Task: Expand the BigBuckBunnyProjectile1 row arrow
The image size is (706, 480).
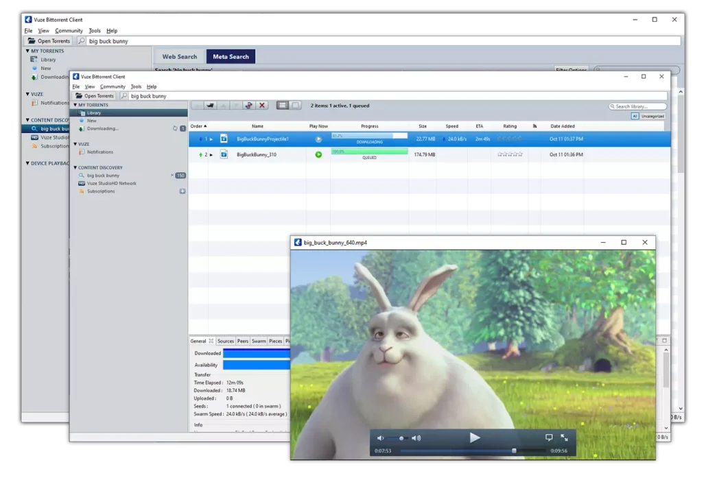Action: (211, 139)
